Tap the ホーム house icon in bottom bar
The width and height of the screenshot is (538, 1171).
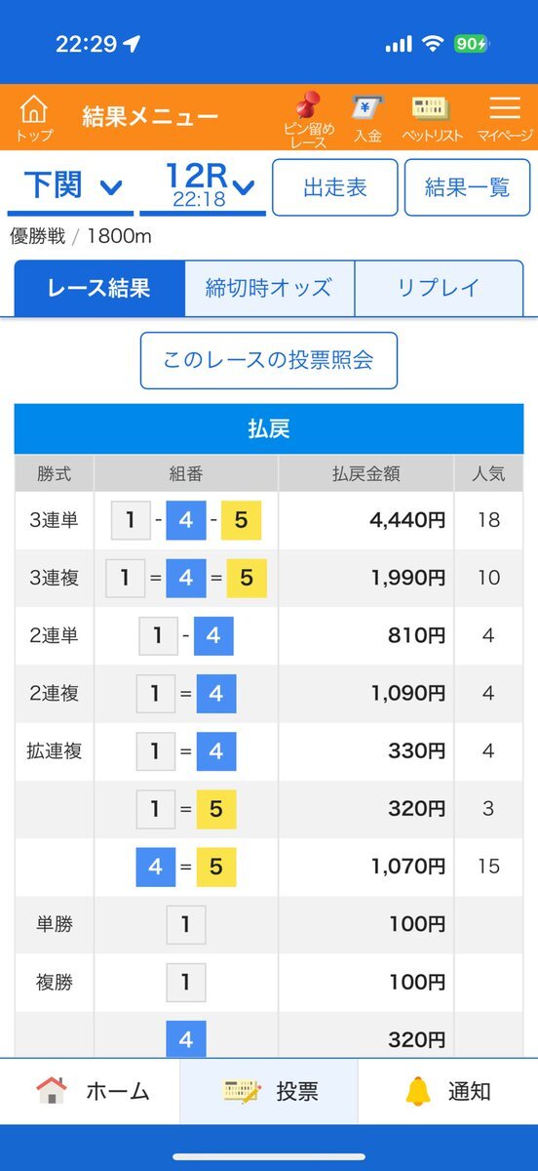pyautogui.click(x=51, y=1090)
